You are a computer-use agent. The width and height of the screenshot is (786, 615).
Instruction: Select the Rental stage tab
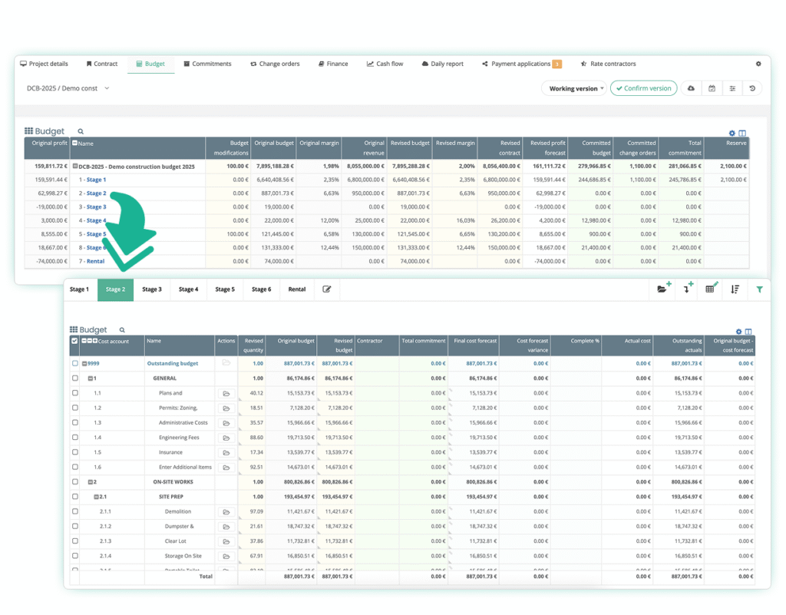(x=297, y=289)
